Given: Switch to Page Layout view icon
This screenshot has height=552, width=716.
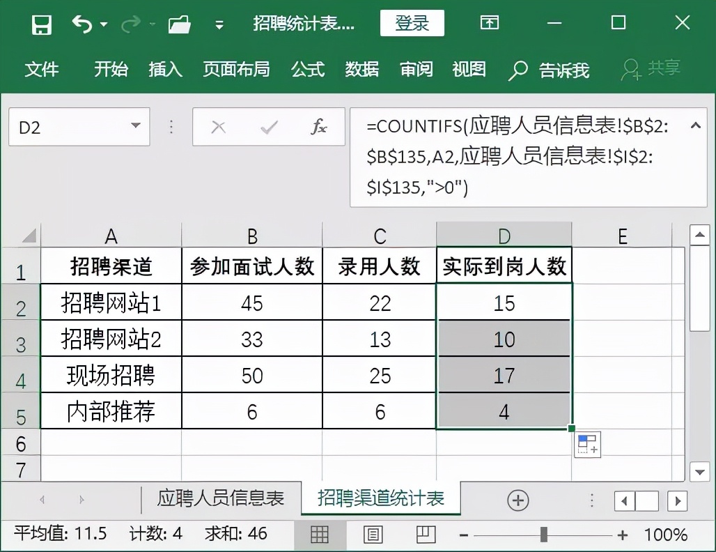Looking at the screenshot, I should click(x=373, y=535).
